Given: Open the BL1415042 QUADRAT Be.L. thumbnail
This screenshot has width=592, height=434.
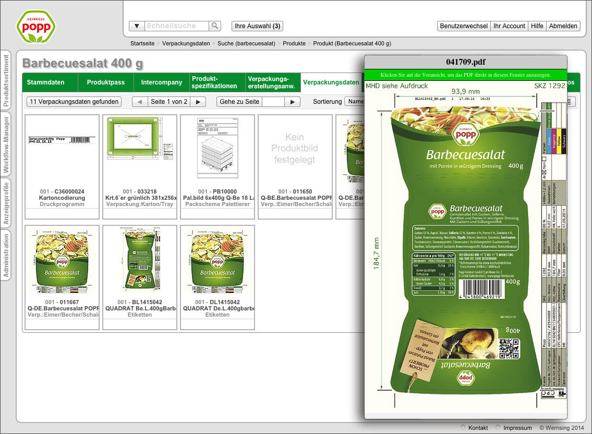Looking at the screenshot, I should [140, 277].
